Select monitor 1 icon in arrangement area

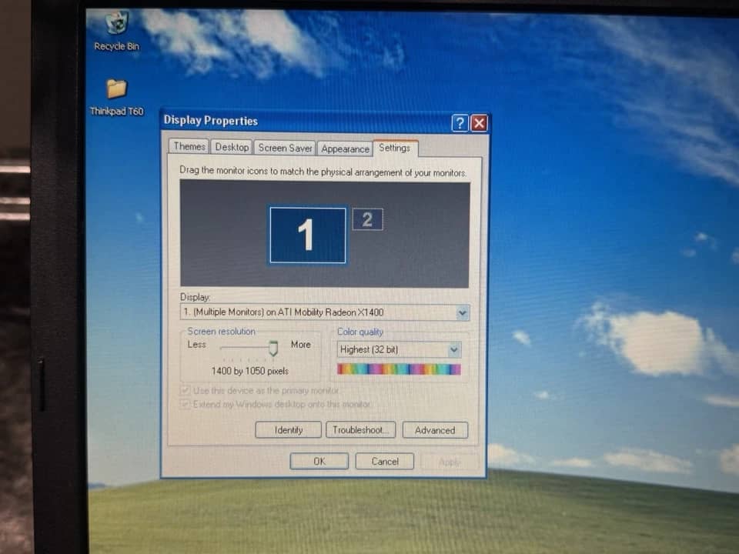[308, 235]
